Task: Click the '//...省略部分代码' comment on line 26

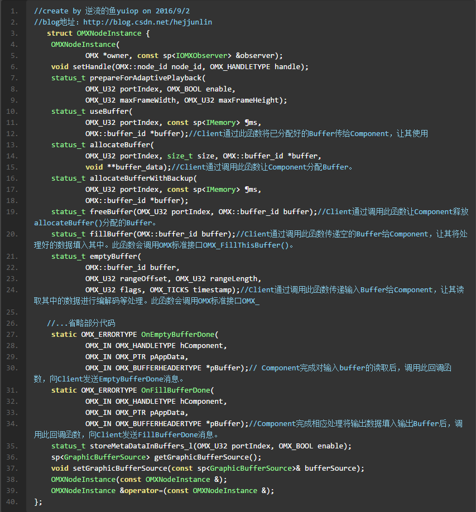Action: pos(81,323)
